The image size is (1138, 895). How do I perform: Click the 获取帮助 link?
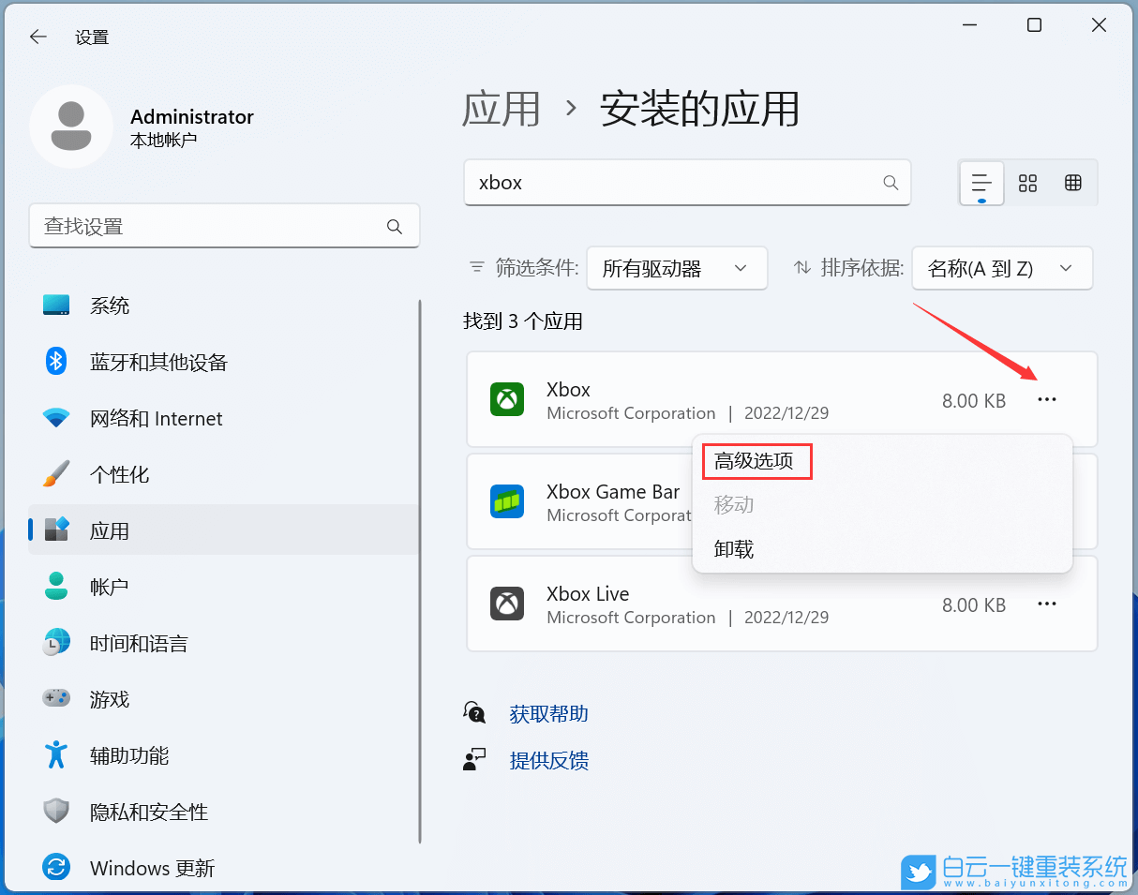[548, 713]
